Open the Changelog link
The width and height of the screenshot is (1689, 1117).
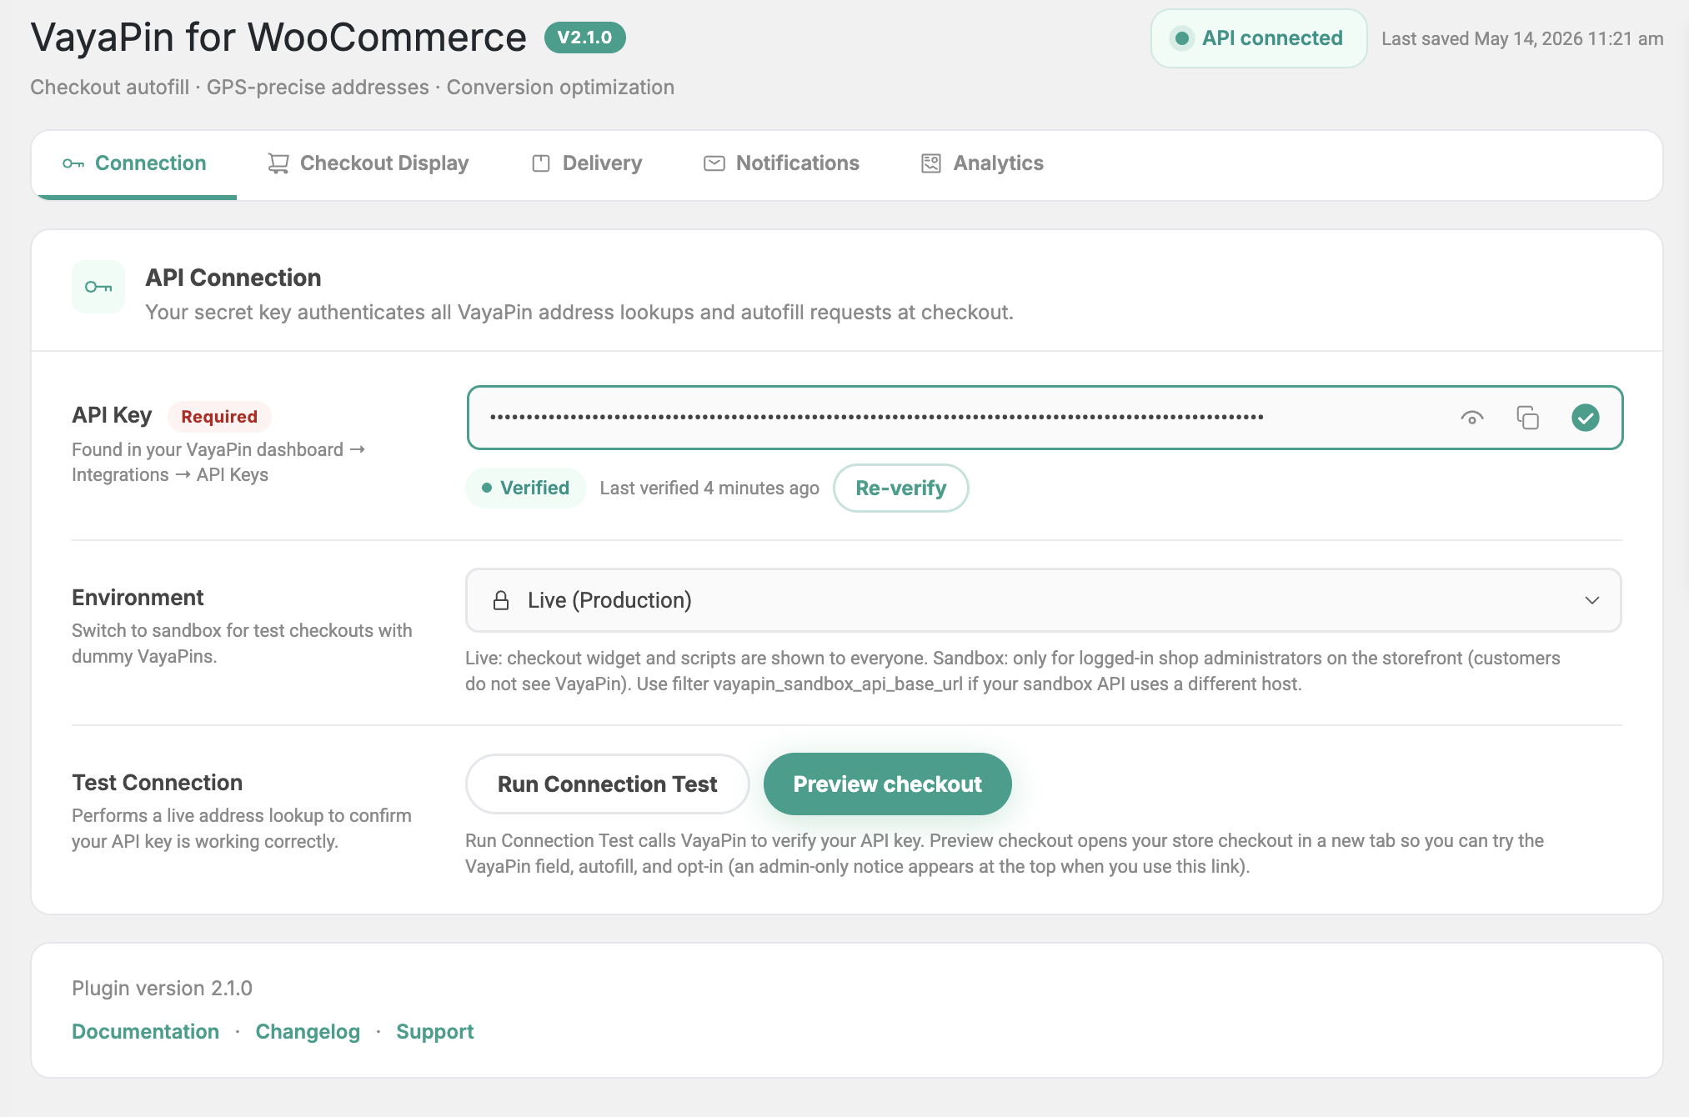[x=308, y=1031]
